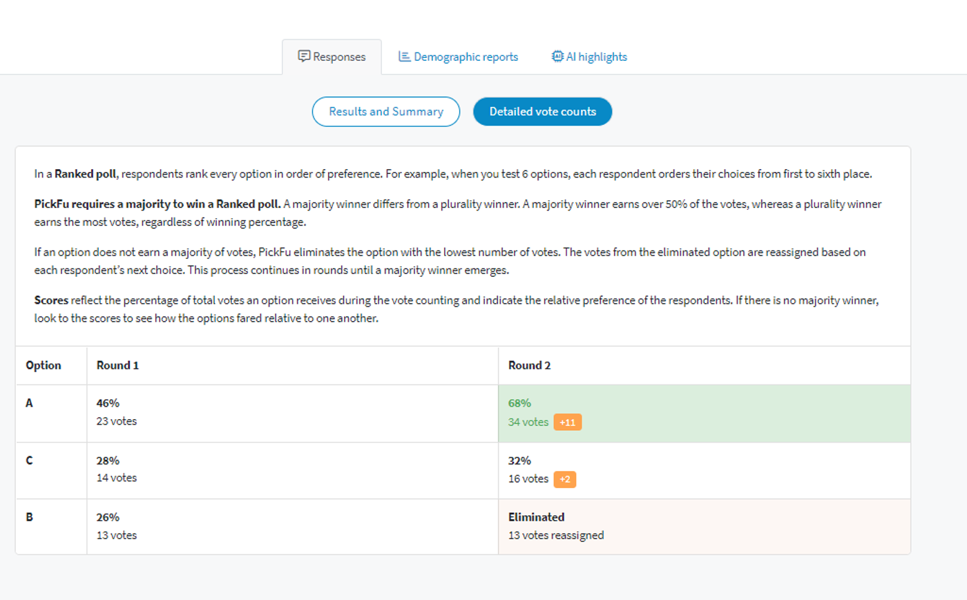Click the 13 votes count in Round 1
967x600 pixels.
click(x=117, y=535)
